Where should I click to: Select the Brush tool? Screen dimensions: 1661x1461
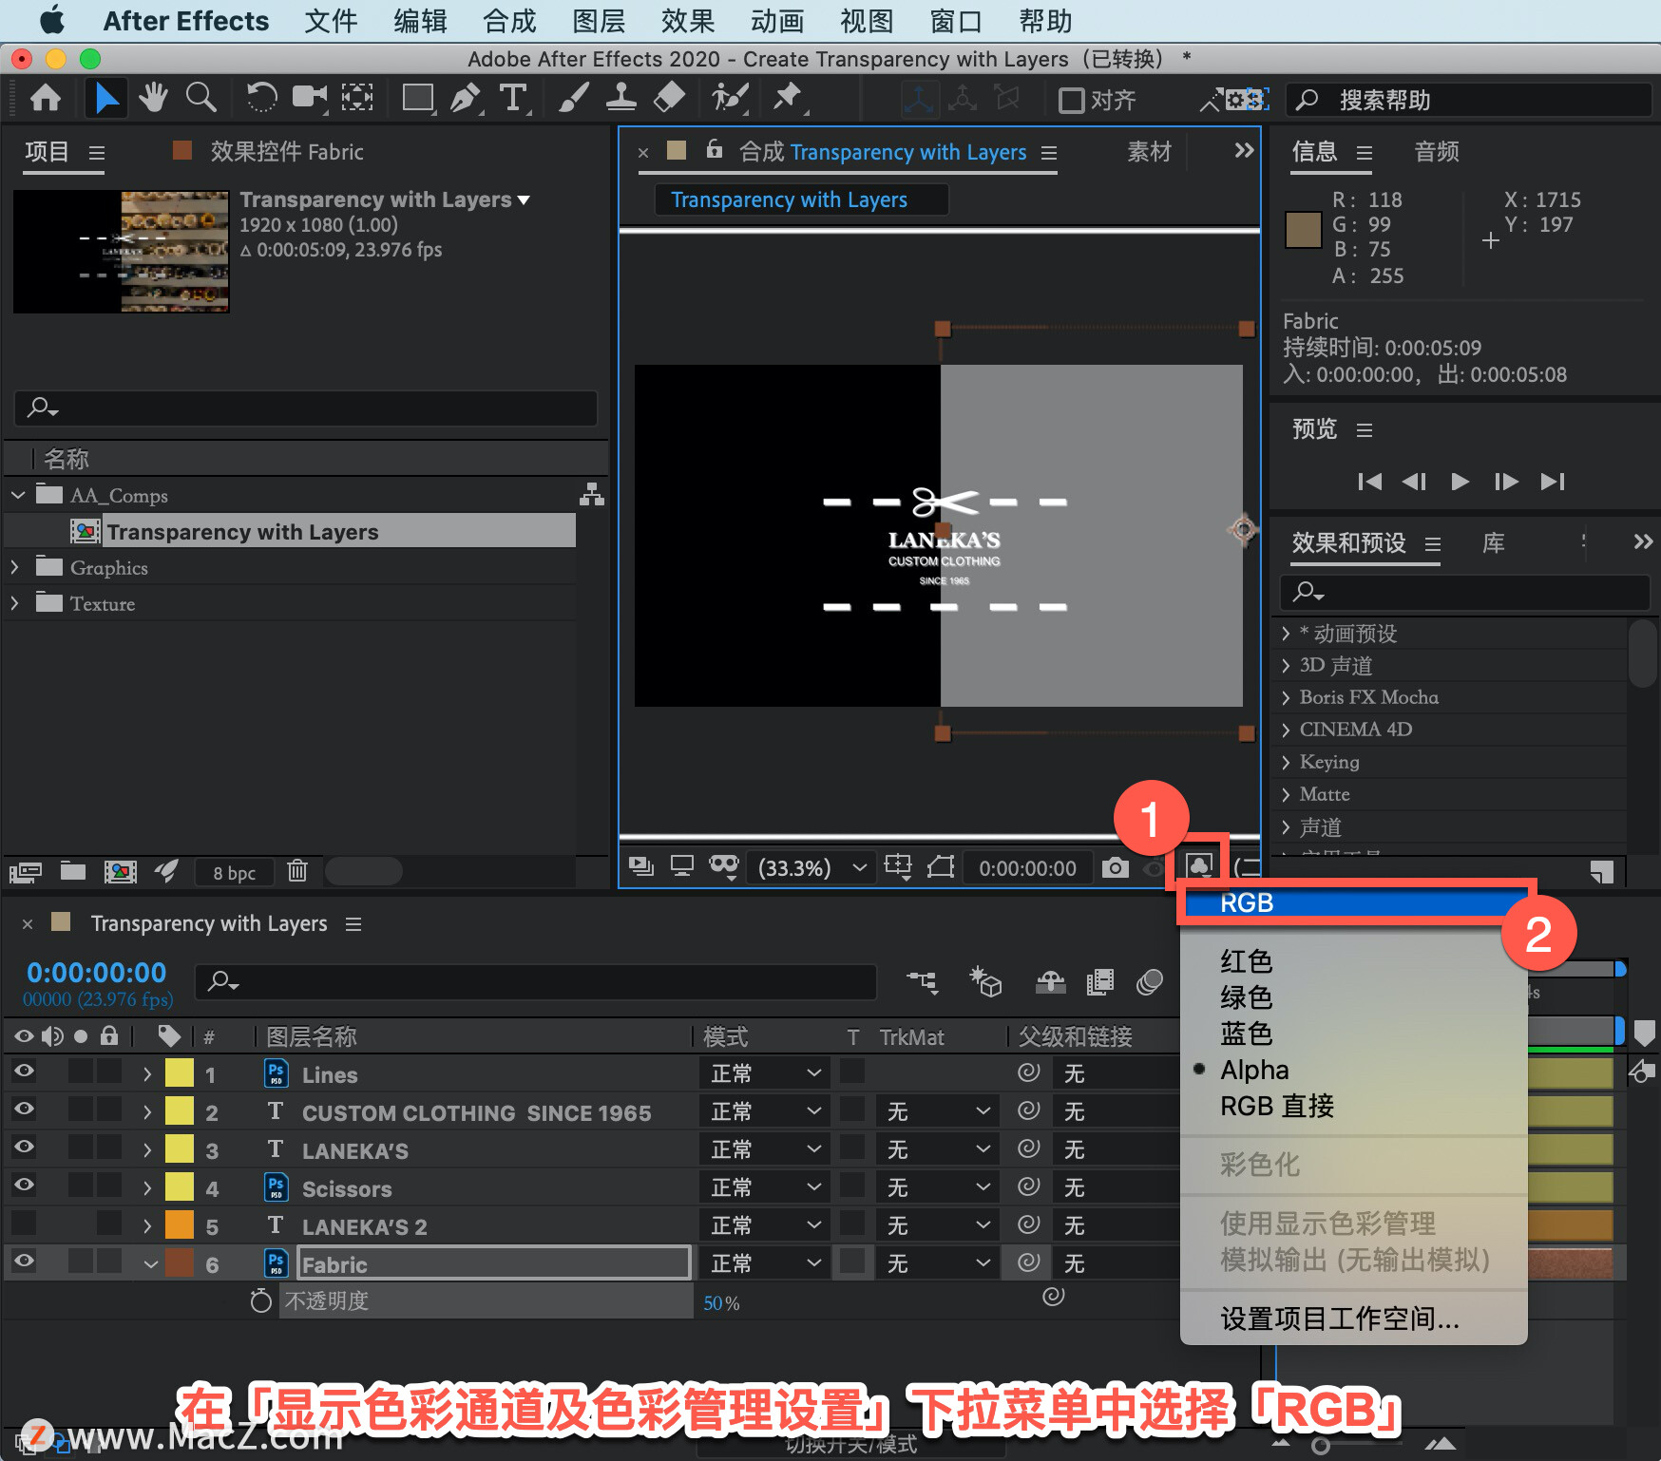(573, 98)
